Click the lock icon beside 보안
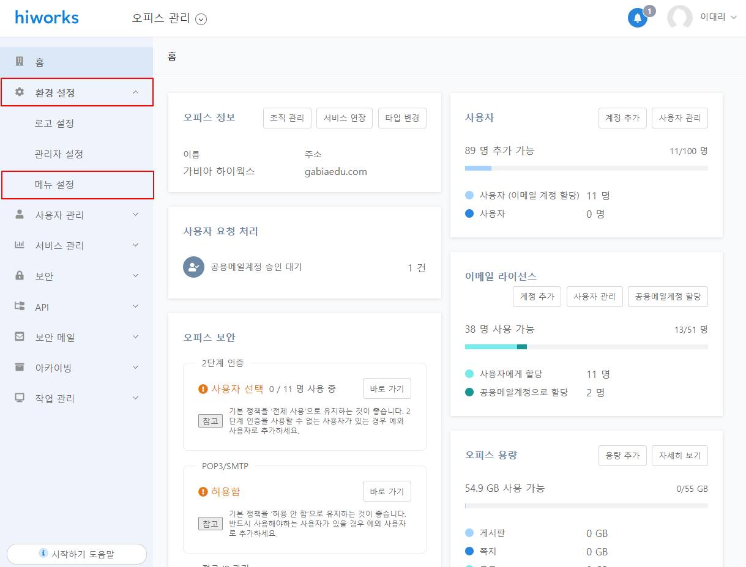This screenshot has height=567, width=746. (x=20, y=276)
